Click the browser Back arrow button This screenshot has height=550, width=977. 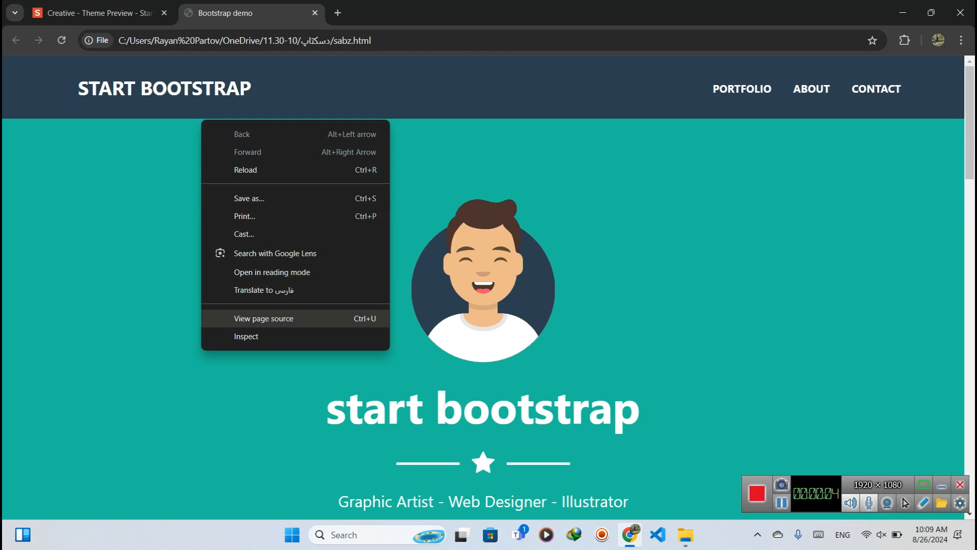(x=16, y=40)
